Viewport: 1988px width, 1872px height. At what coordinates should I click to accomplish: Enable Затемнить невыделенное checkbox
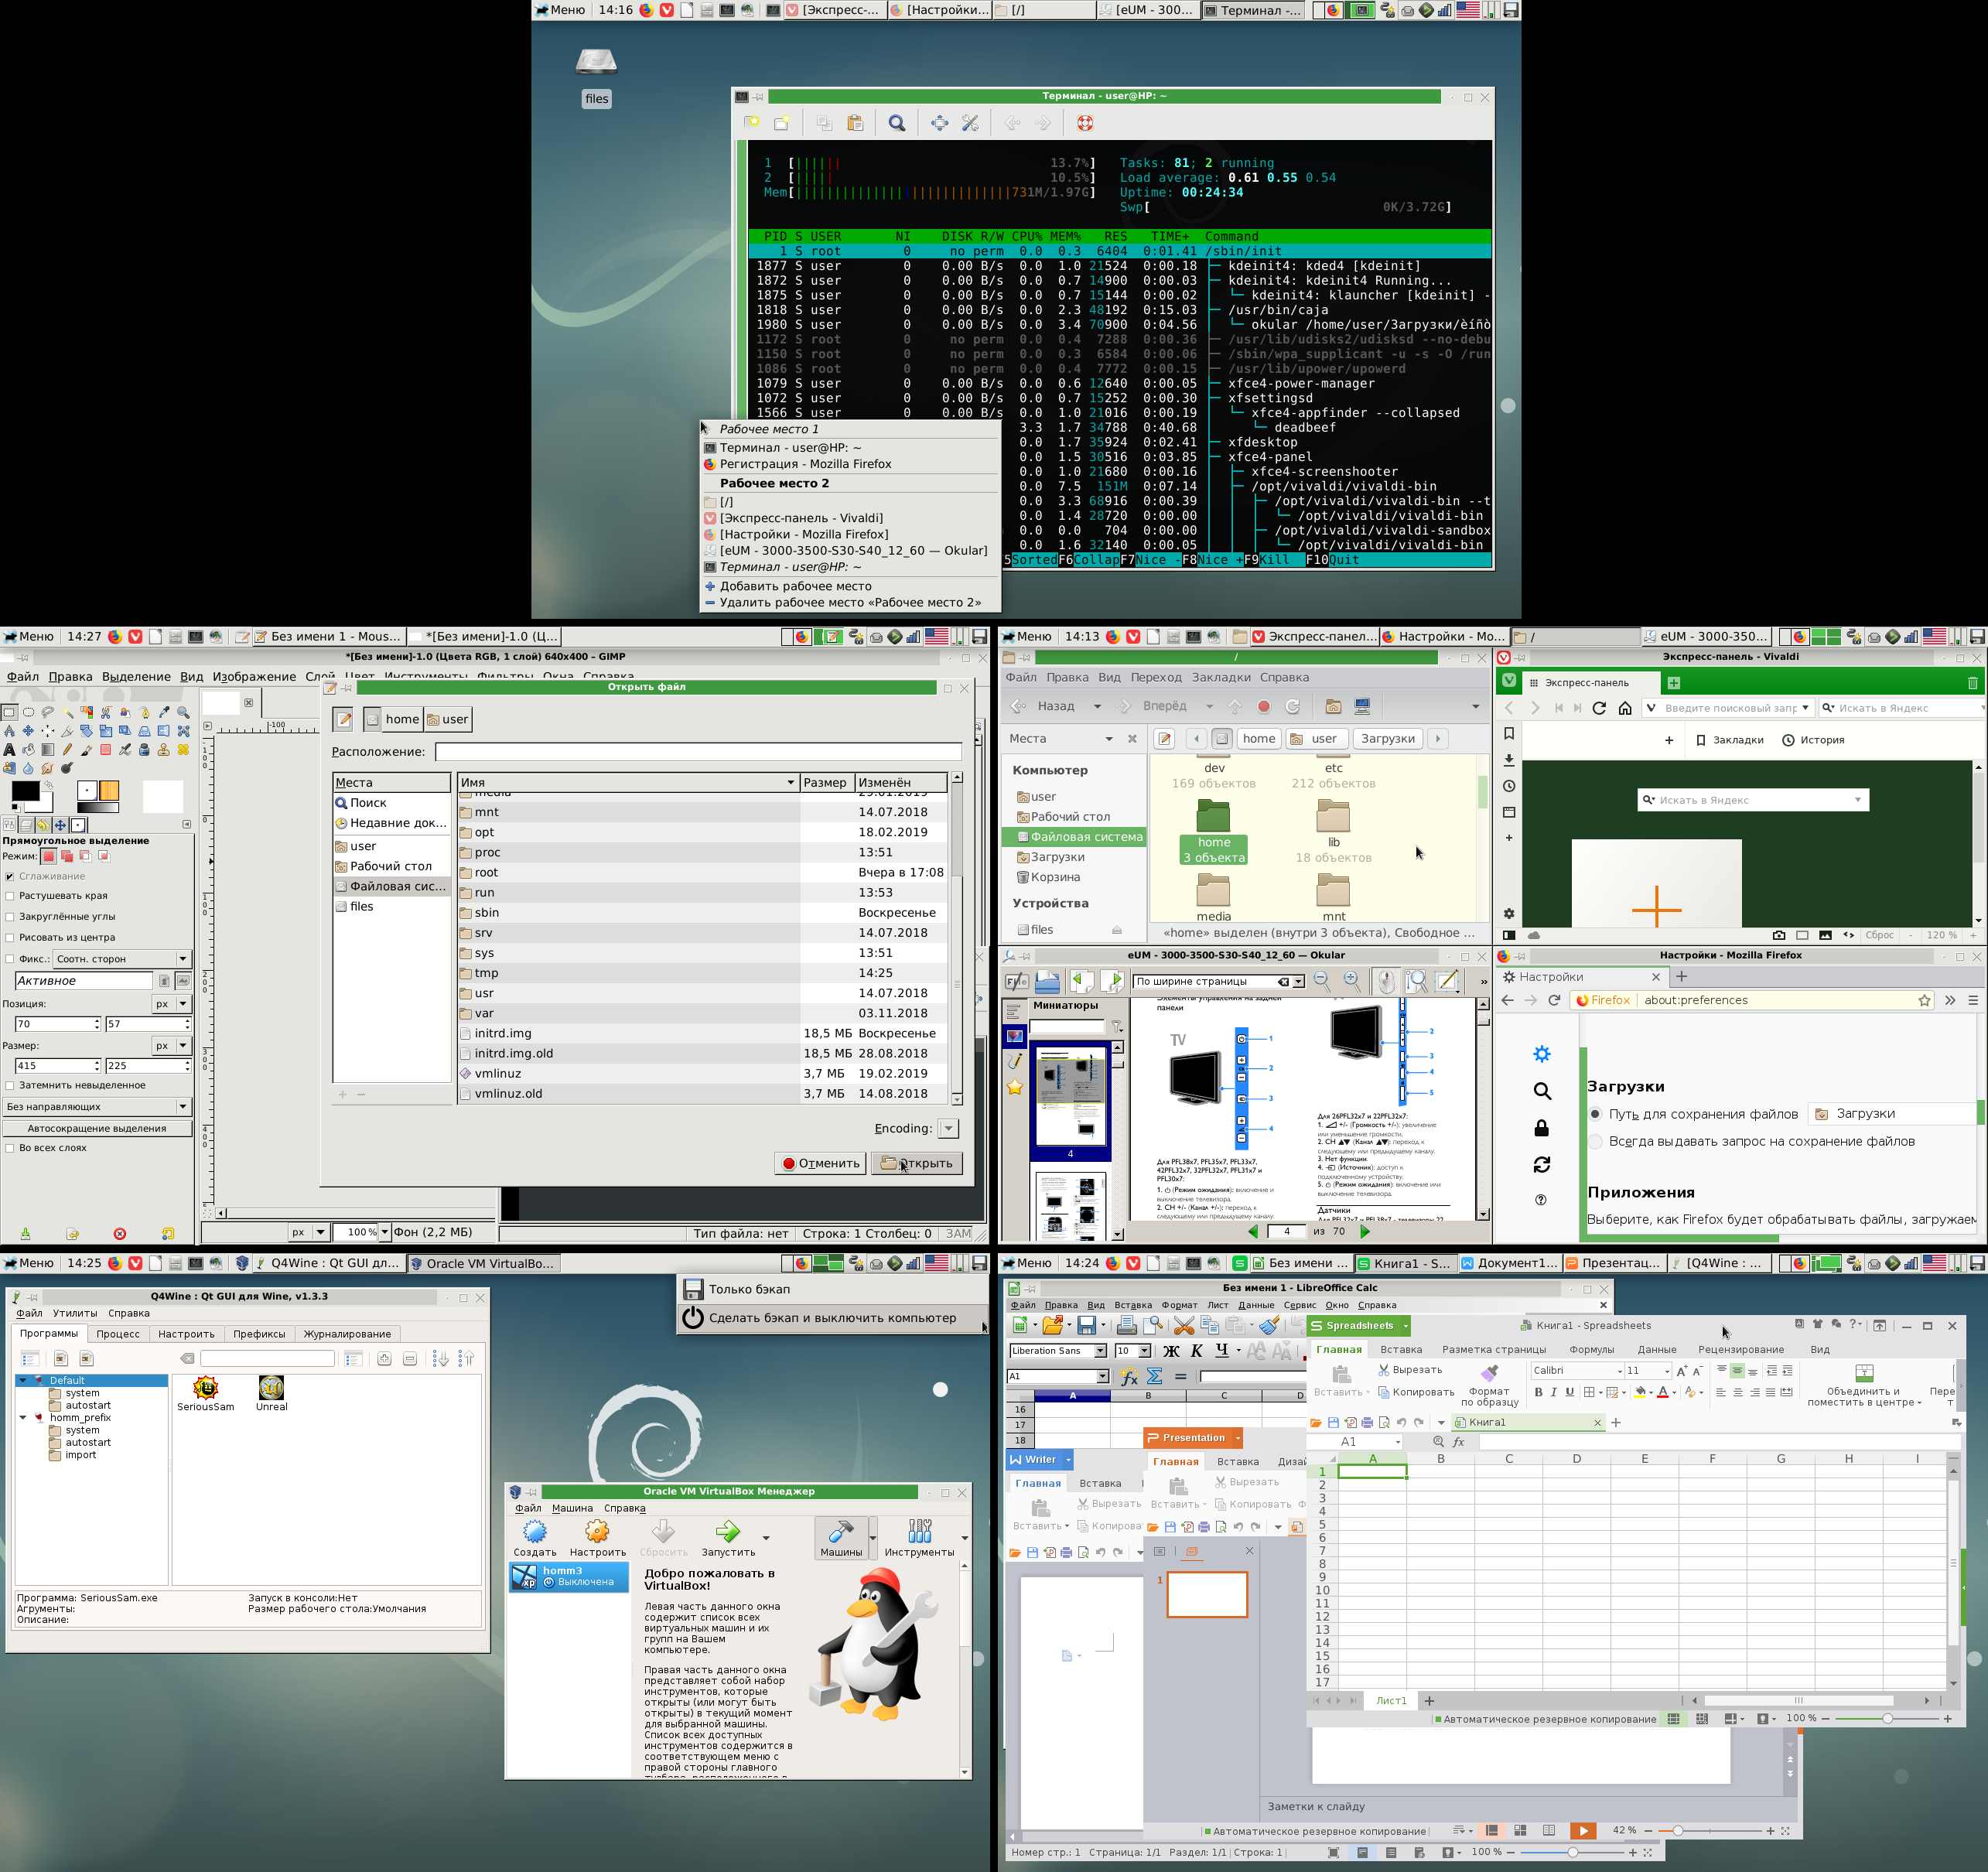[x=10, y=1085]
